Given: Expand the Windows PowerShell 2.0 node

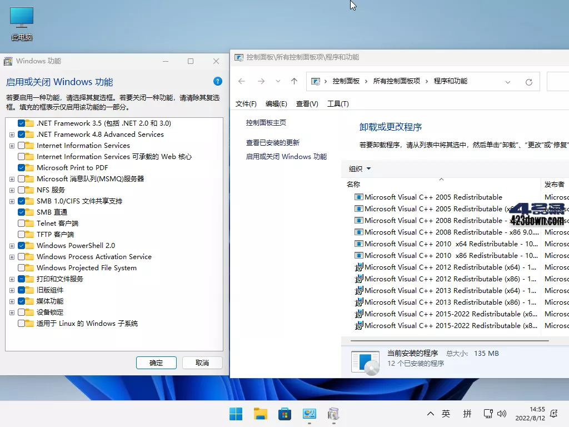Looking at the screenshot, I should click(x=12, y=245).
